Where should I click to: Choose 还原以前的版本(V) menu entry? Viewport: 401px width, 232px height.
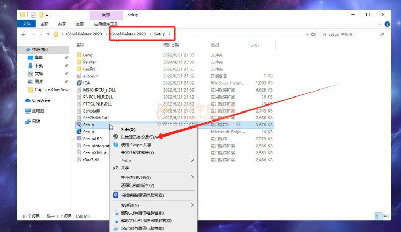137,185
